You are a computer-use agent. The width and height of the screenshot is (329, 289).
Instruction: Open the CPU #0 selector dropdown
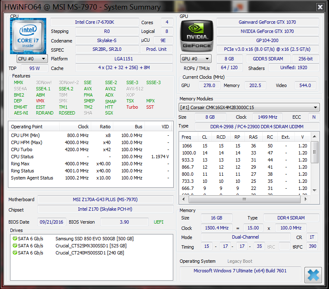point(32,59)
